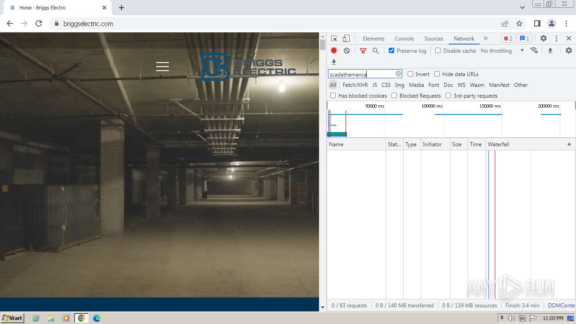Click the Name column header
The height and width of the screenshot is (324, 576).
coord(356,144)
